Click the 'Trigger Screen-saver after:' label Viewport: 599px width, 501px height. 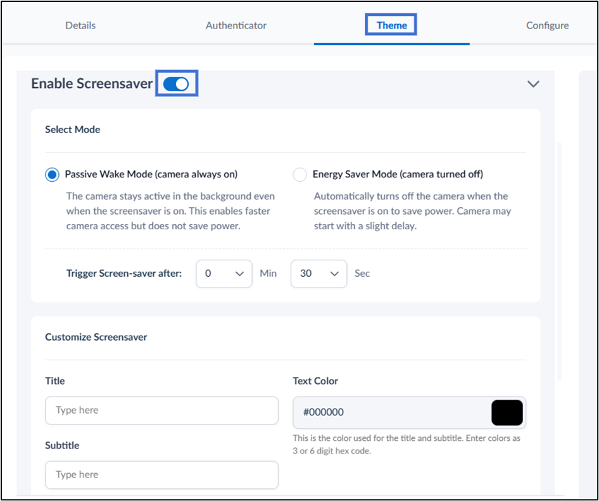(x=124, y=273)
